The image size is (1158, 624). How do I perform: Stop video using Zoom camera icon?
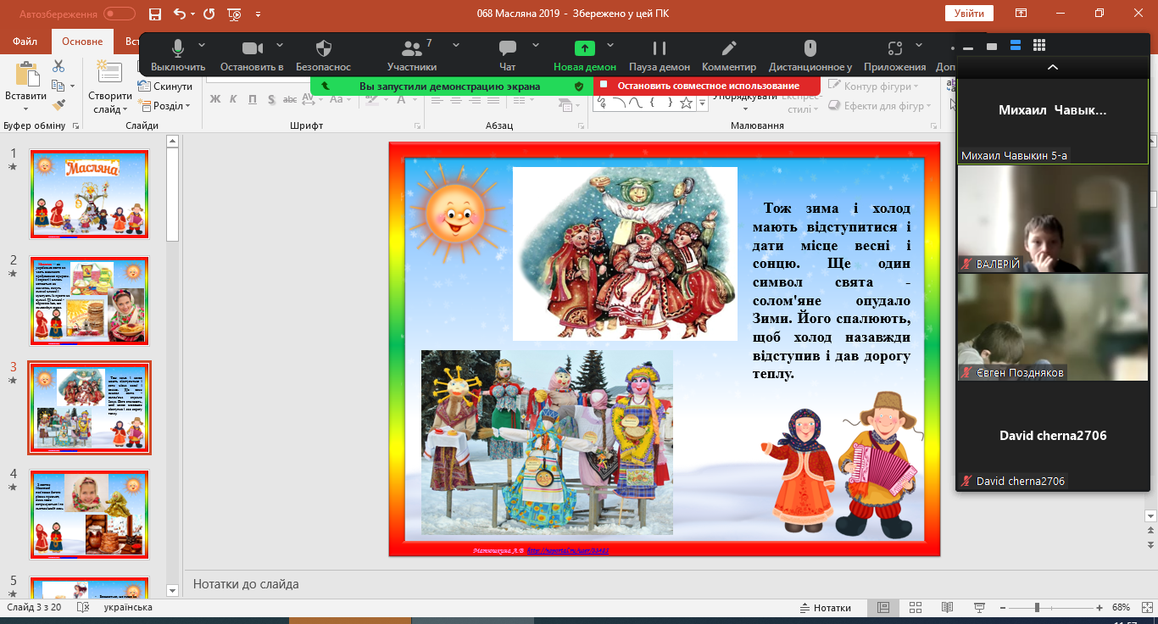[x=252, y=55]
